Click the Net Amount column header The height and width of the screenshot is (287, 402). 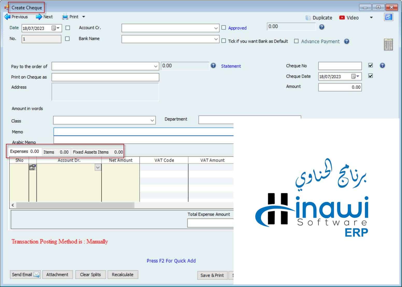[121, 160]
